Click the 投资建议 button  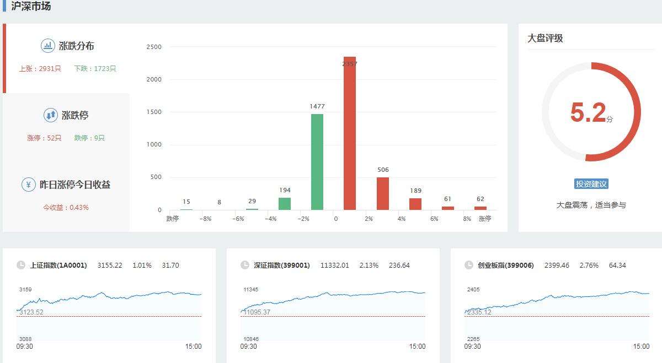click(591, 184)
